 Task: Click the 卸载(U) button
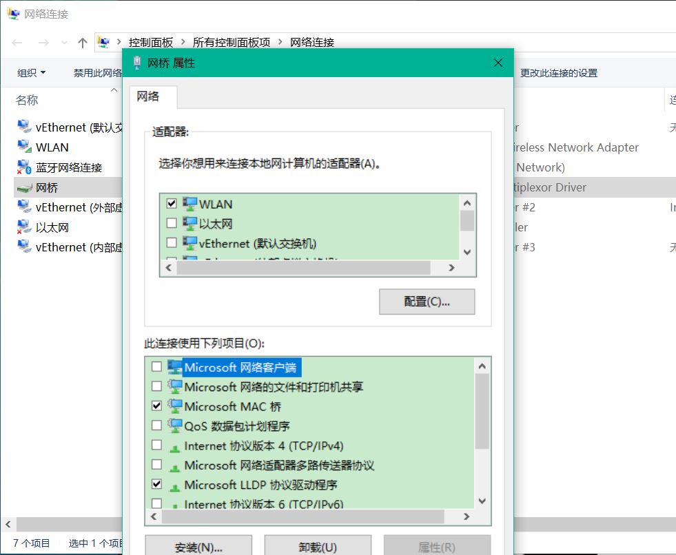[x=318, y=546]
